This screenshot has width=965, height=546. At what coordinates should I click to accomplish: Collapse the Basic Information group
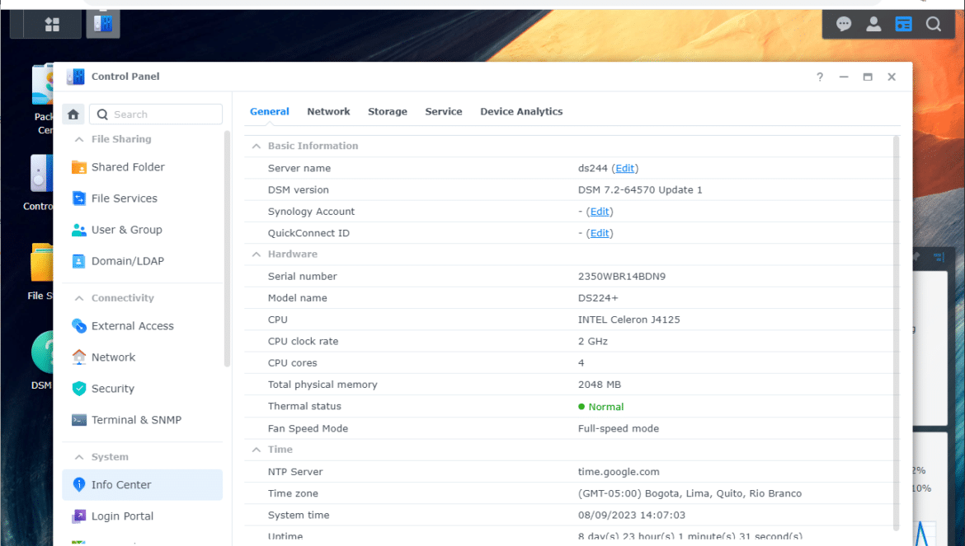coord(256,146)
